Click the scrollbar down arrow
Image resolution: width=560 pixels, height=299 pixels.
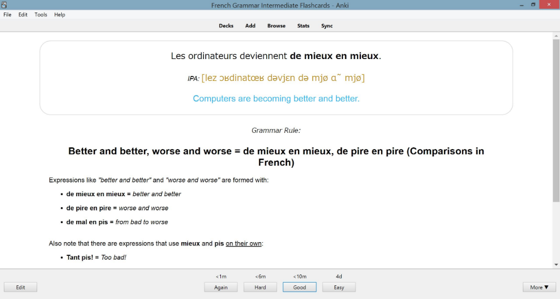click(556, 265)
